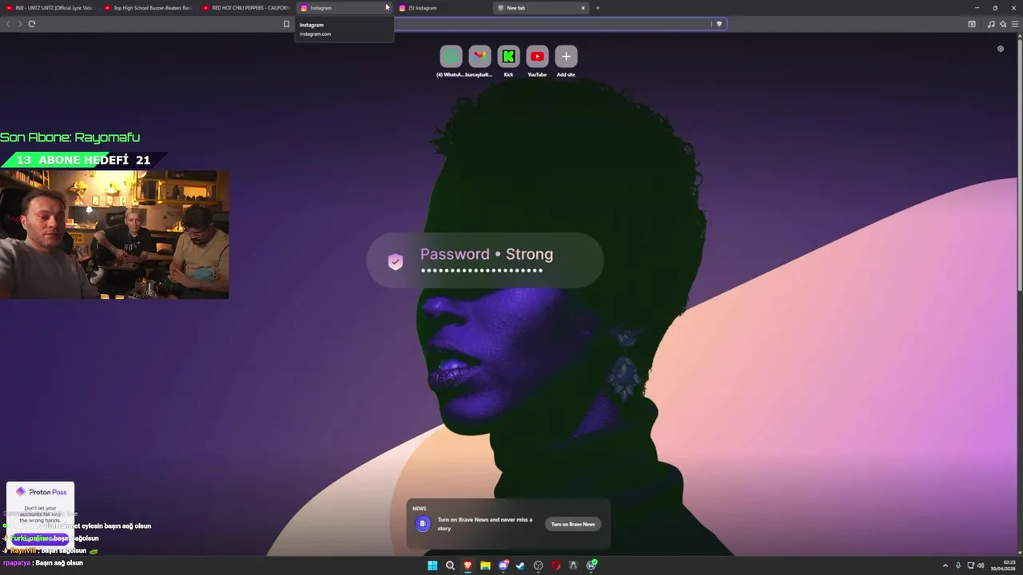Expand the system tray hidden icons chevron
This screenshot has height=575, width=1023.
point(945,565)
